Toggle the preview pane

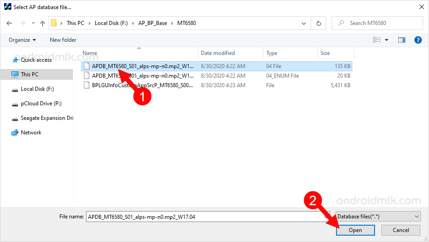click(x=402, y=40)
